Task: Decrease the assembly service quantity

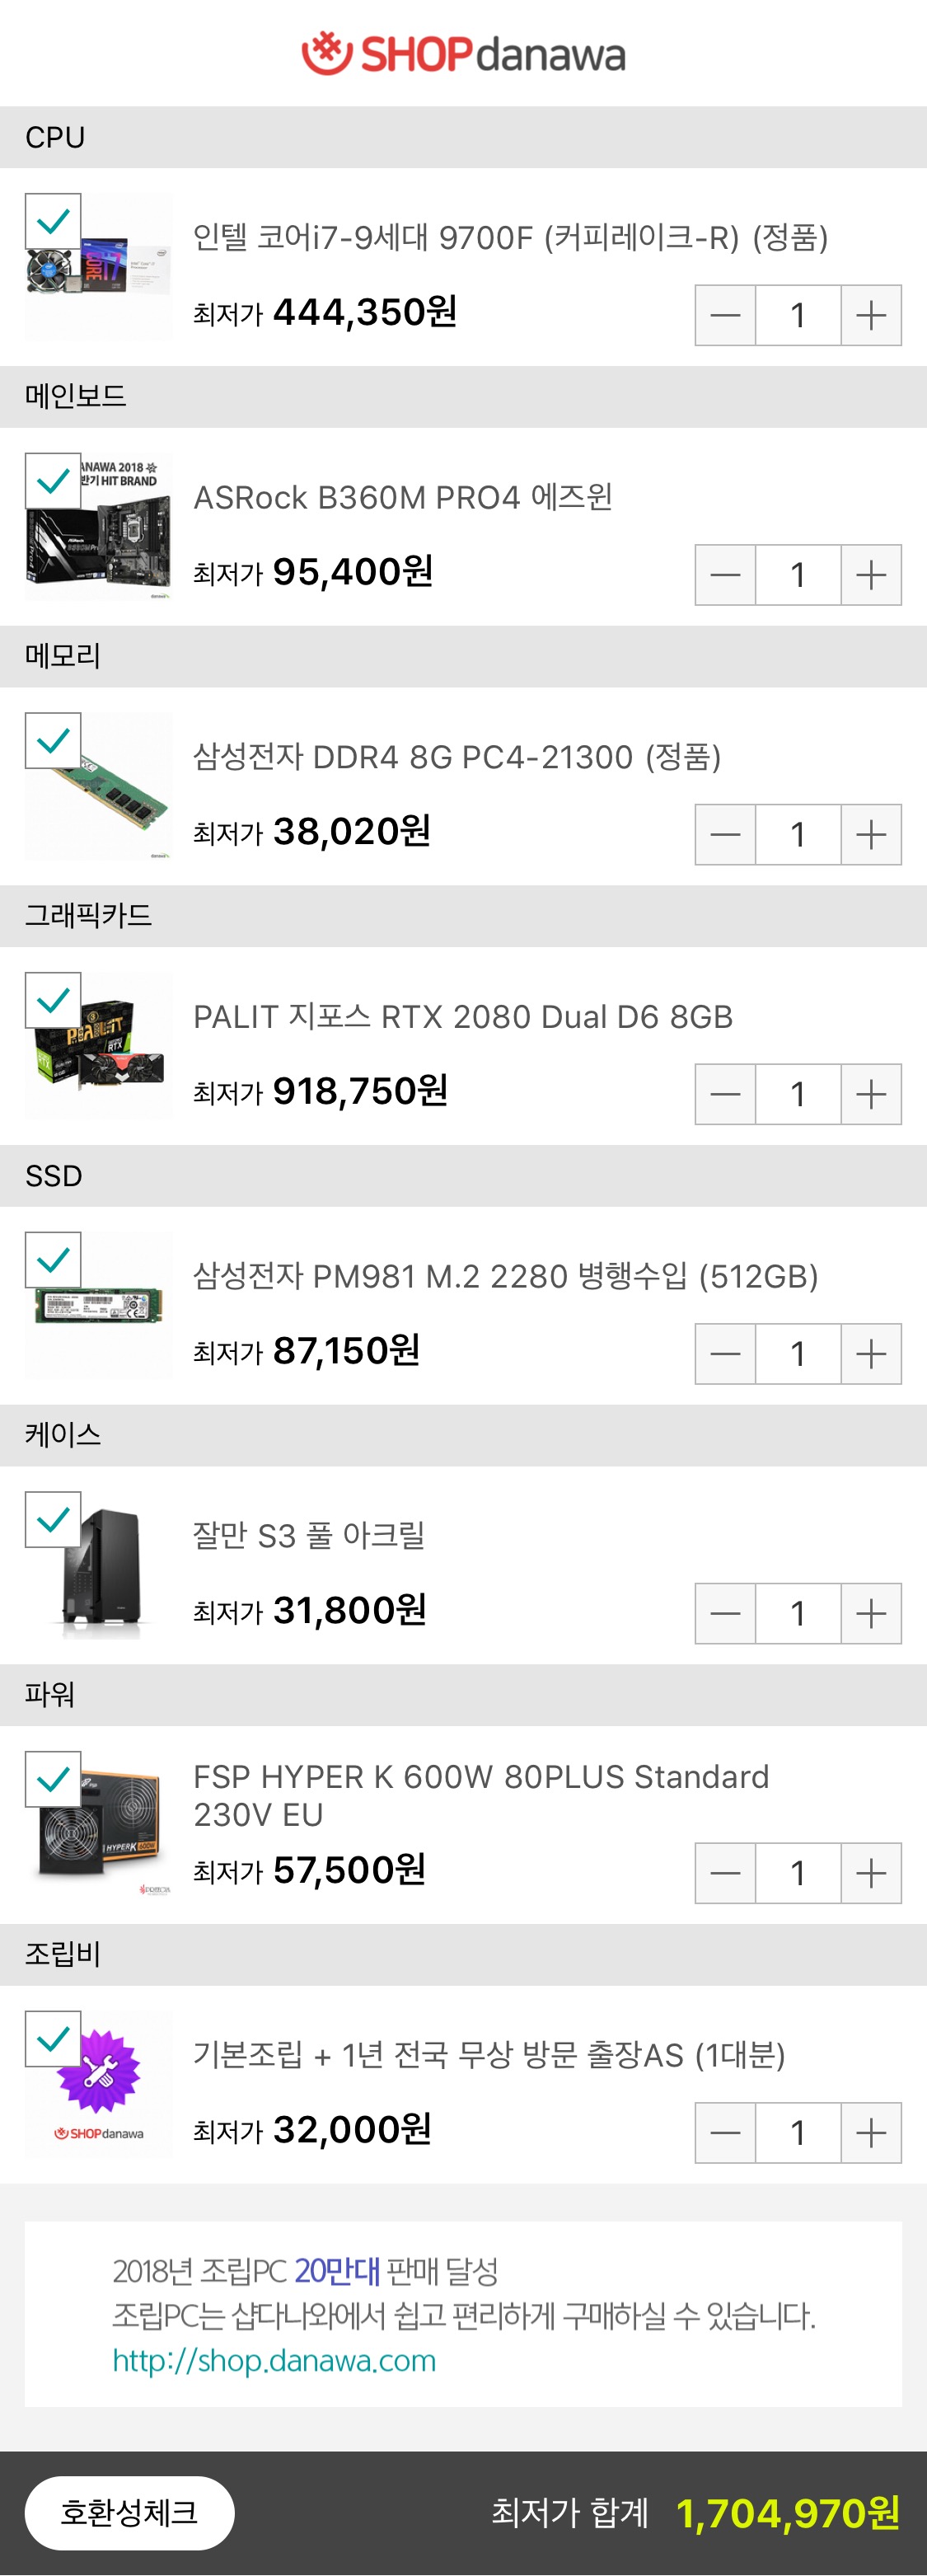Action: coord(725,2133)
